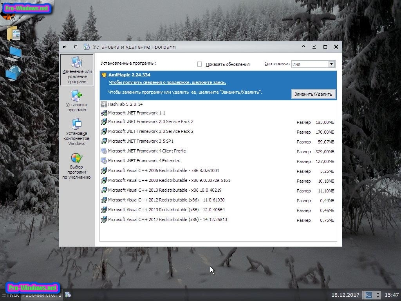Click the pin icon in the title bar

[x=65, y=47]
